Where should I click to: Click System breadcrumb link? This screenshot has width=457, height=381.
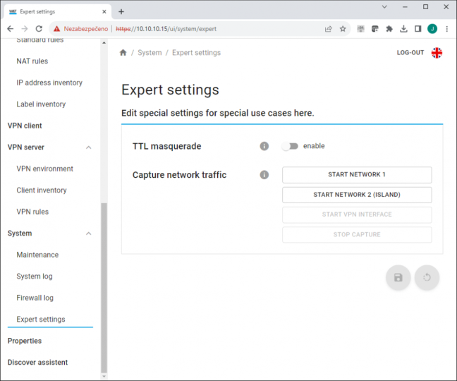click(x=150, y=53)
